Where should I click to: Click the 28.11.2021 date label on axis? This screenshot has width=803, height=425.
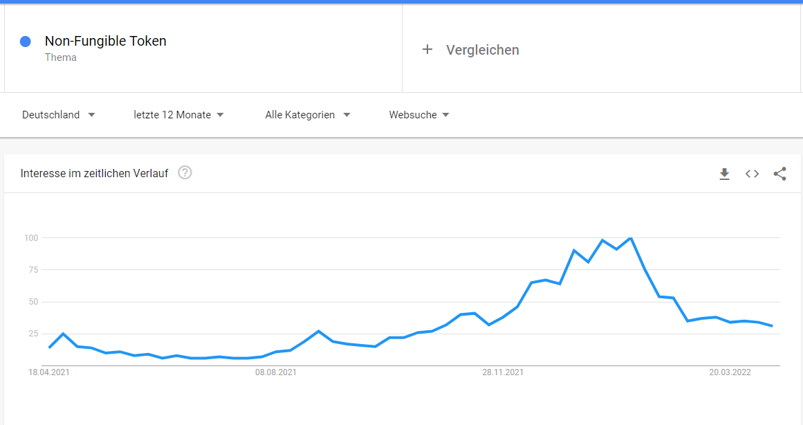tap(503, 372)
